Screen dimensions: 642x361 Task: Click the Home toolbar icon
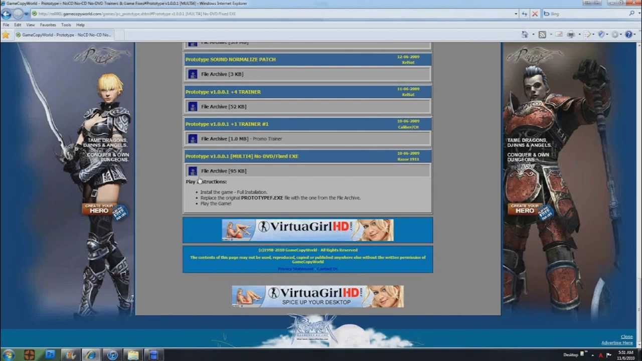pyautogui.click(x=525, y=35)
